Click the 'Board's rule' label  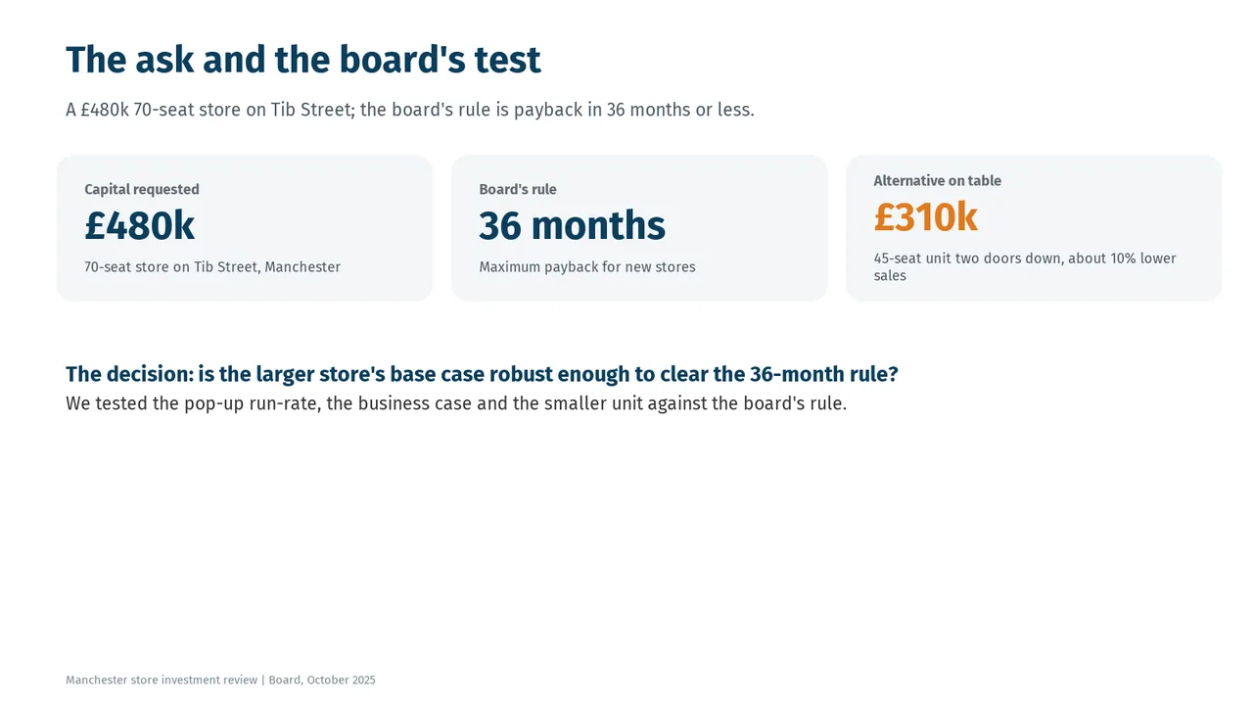click(x=518, y=190)
